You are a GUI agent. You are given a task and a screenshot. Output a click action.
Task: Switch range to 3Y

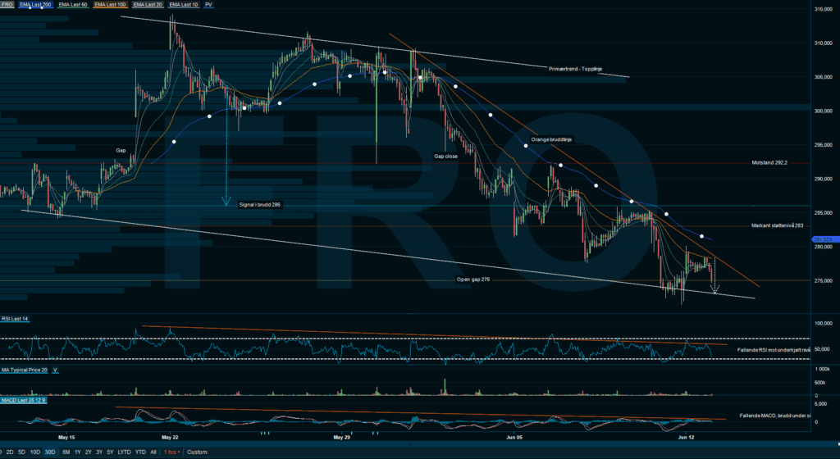coord(99,452)
